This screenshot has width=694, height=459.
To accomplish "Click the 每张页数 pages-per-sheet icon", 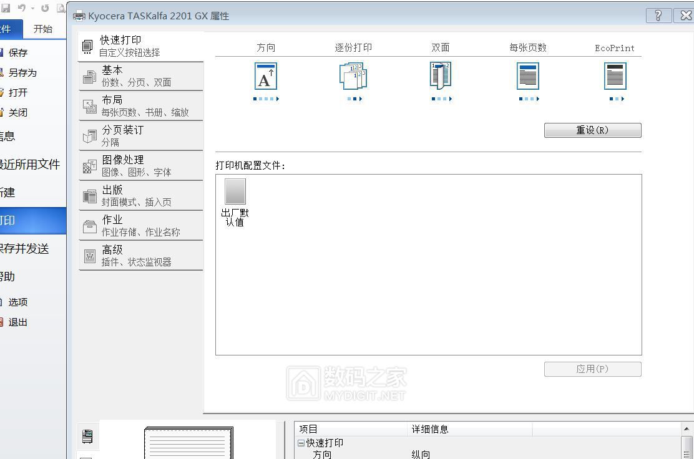I will point(527,77).
